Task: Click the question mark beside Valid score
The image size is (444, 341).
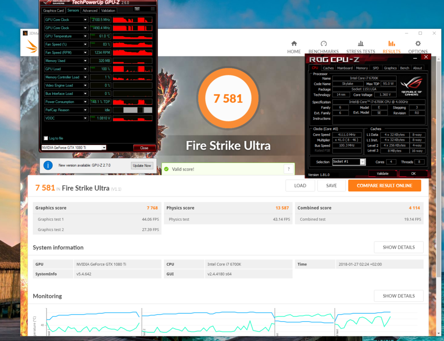Action: tap(288, 169)
